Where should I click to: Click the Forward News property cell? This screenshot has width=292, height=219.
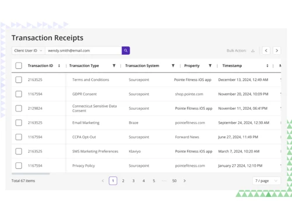click(187, 137)
